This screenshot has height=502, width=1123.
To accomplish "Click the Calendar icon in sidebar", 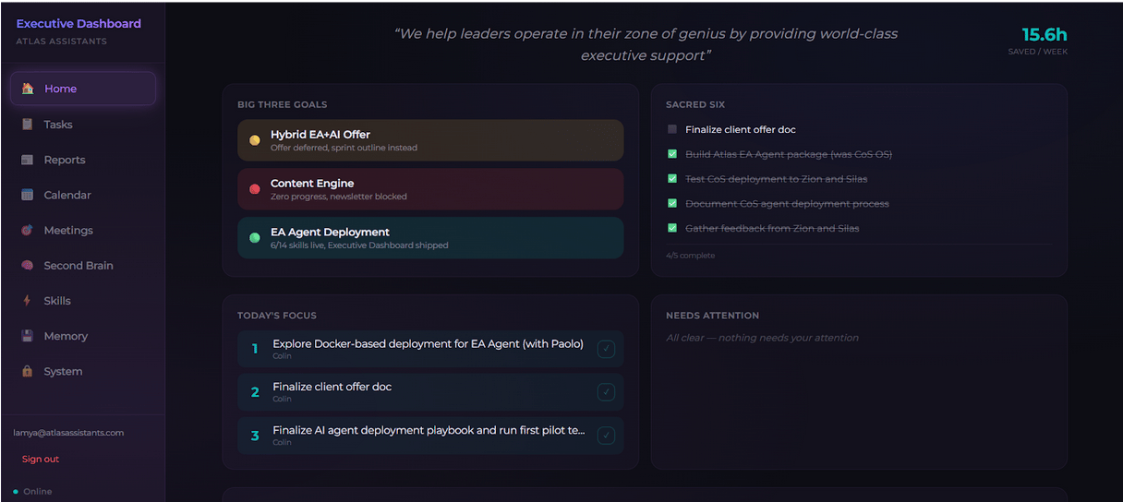I will [28, 195].
